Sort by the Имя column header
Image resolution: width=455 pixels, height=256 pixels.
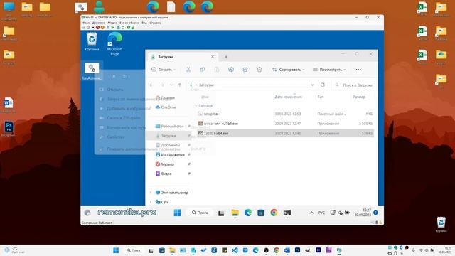click(x=205, y=97)
